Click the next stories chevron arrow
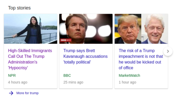 click(168, 51)
